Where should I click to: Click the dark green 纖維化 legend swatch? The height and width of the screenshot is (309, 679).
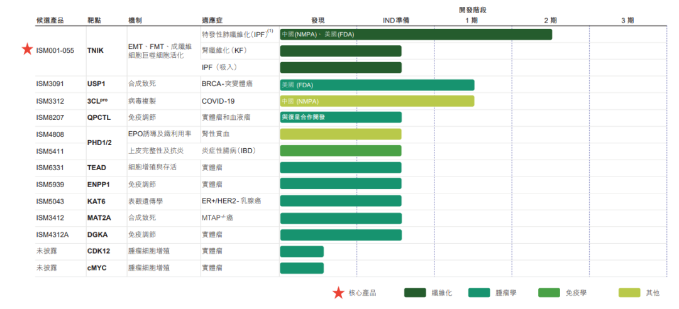414,293
